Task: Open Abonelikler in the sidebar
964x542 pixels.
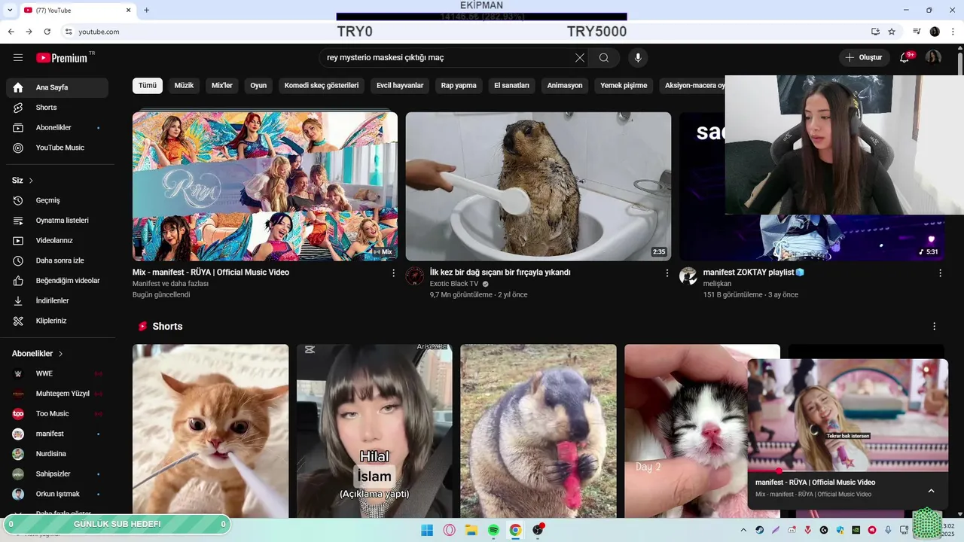Action: pos(57,128)
